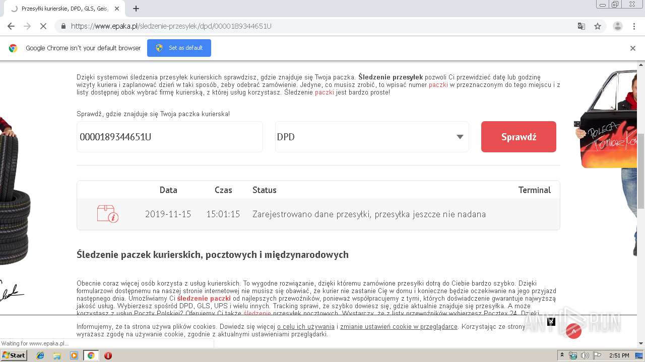645x362 pixels.
Task: Open the Chrome three-dot menu
Action: click(x=634, y=26)
